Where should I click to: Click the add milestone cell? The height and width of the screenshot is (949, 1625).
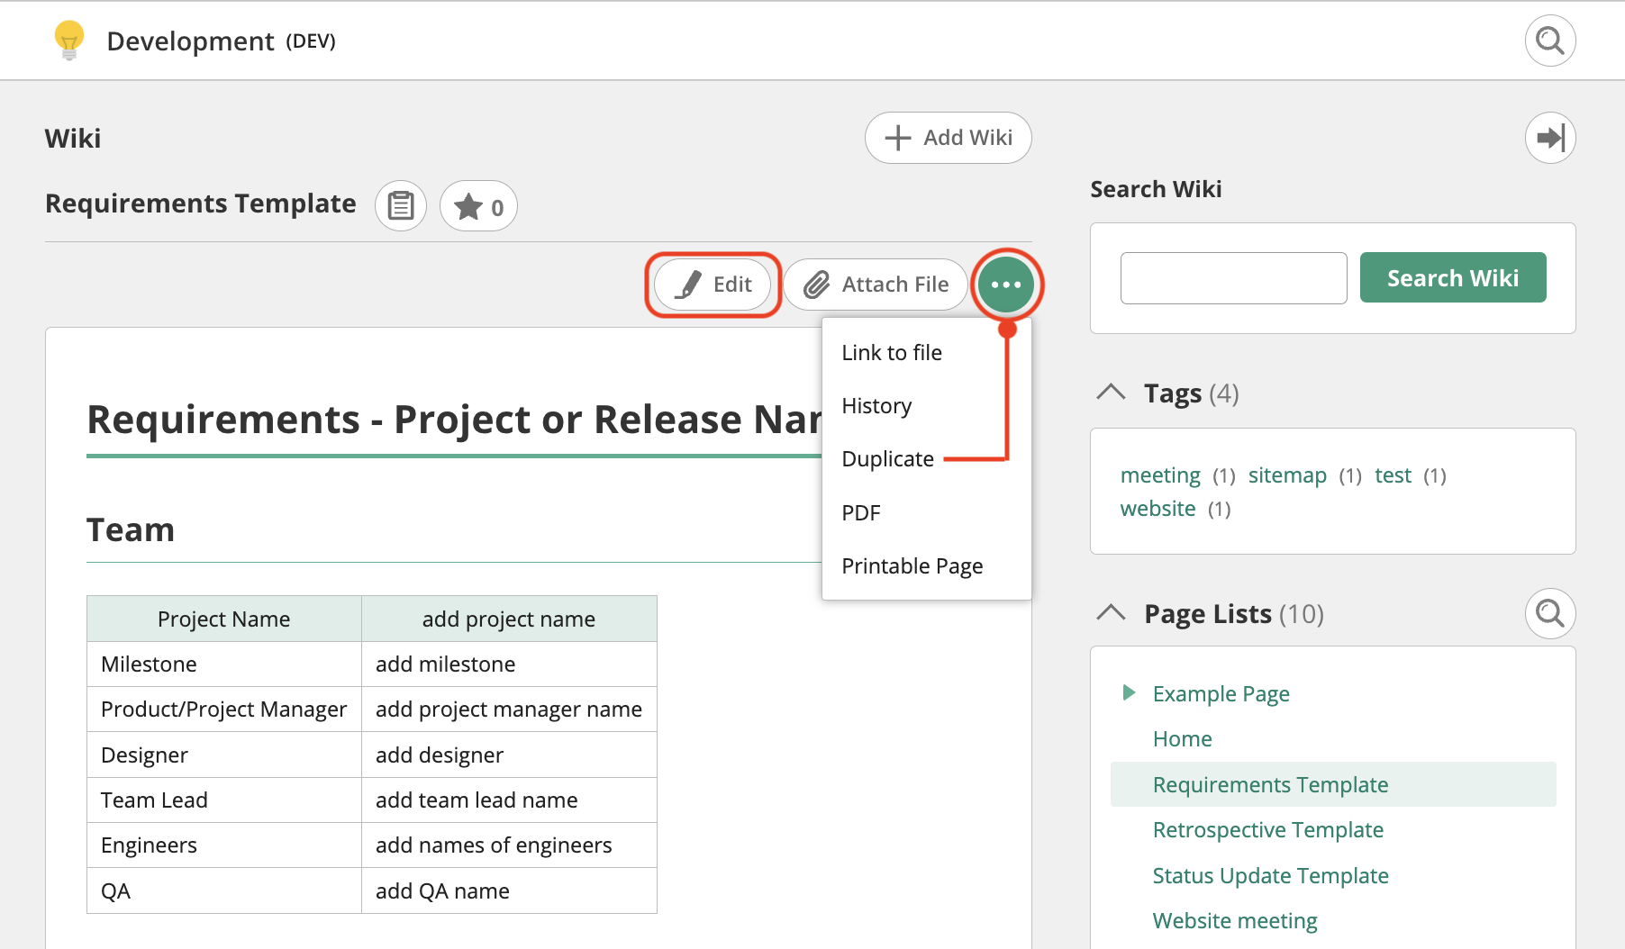[x=509, y=664]
